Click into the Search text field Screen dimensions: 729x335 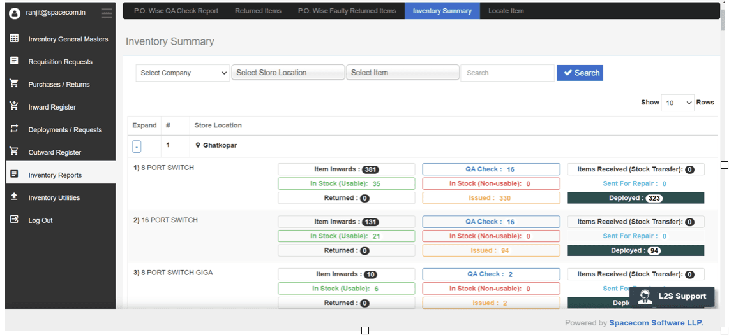pos(507,73)
